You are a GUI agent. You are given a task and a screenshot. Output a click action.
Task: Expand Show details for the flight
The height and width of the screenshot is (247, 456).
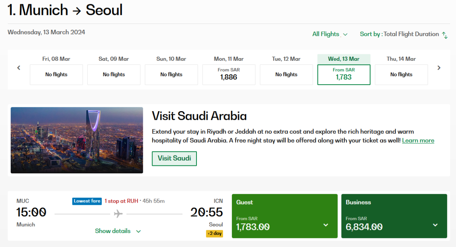click(118, 231)
